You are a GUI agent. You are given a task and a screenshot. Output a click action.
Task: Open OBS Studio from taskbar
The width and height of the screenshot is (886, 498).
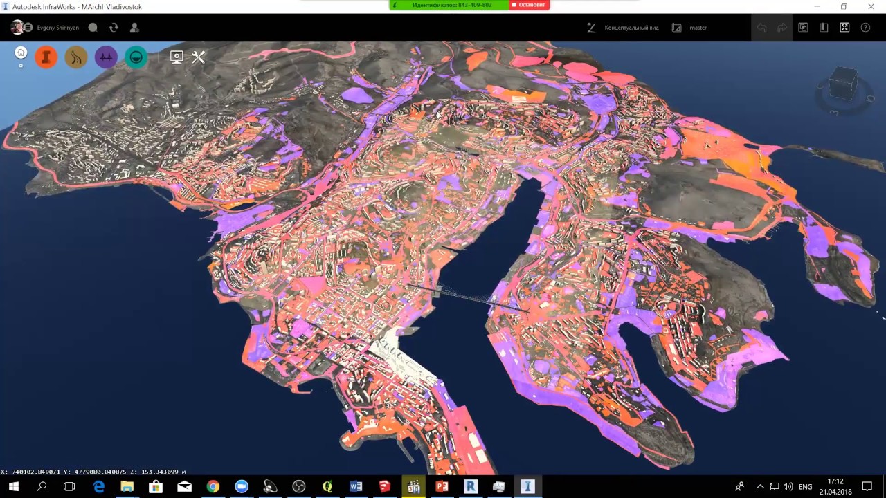299,486
